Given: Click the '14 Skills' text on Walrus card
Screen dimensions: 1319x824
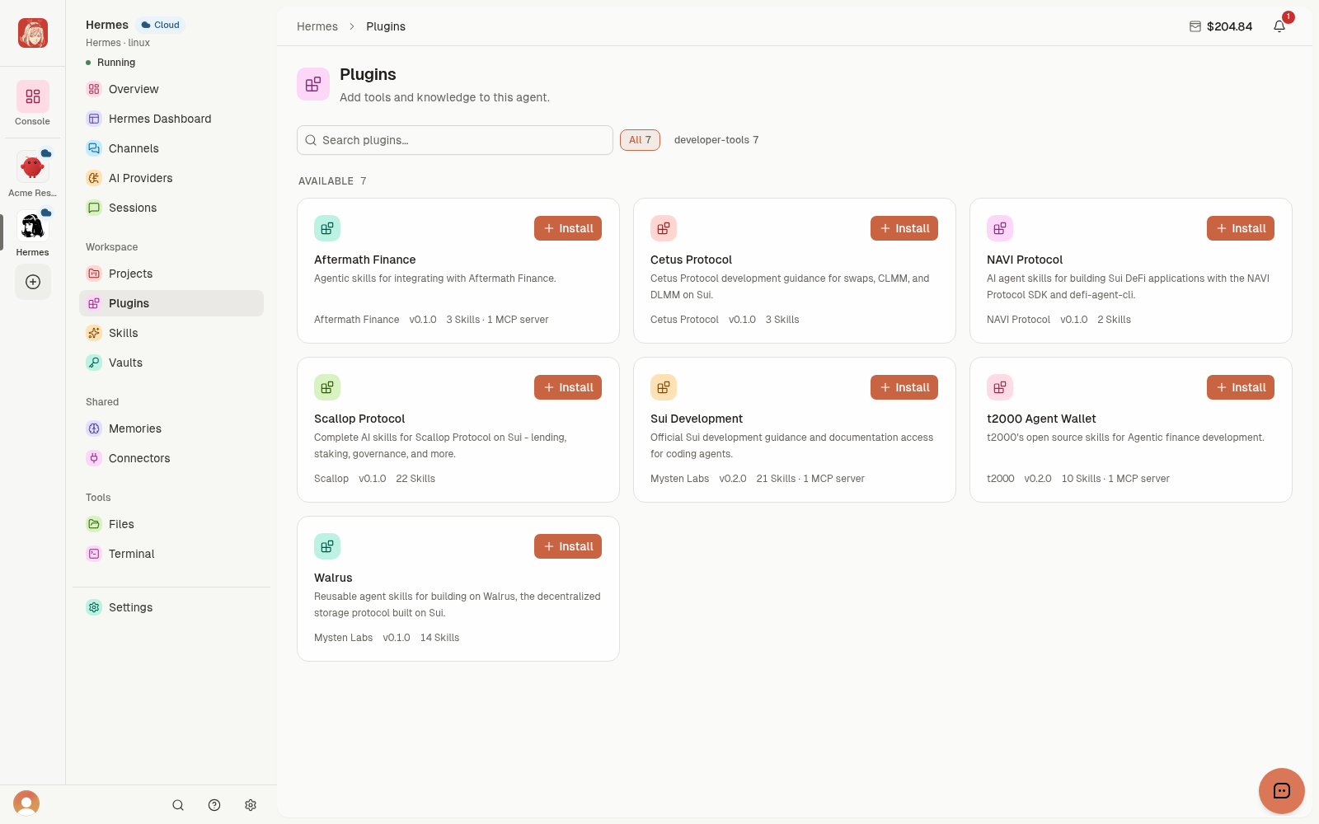Looking at the screenshot, I should pyautogui.click(x=439, y=638).
